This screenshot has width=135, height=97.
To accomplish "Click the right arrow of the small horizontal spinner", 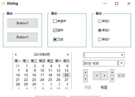I will pos(123,75).
